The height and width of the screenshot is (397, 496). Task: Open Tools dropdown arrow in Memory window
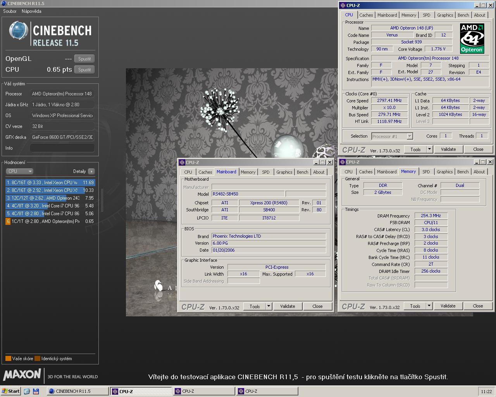pos(429,306)
